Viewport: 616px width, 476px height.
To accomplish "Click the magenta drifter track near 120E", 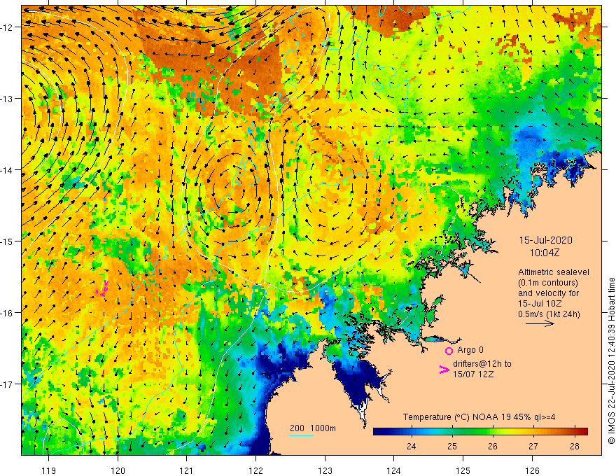I will [x=103, y=288].
